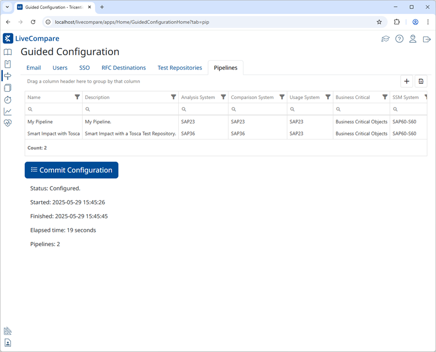
Task: Click the user profile icon in header
Action: tap(413, 39)
